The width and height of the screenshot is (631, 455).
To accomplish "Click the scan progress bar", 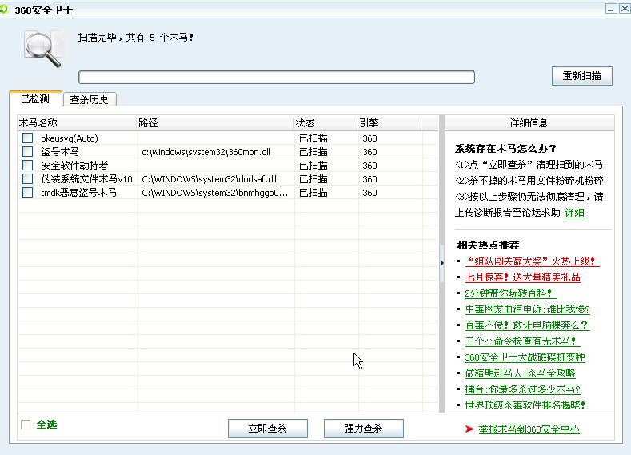I will click(x=277, y=77).
